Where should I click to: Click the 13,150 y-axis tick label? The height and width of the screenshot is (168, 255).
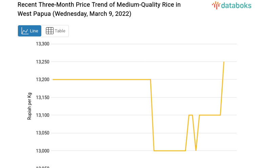click(x=43, y=97)
